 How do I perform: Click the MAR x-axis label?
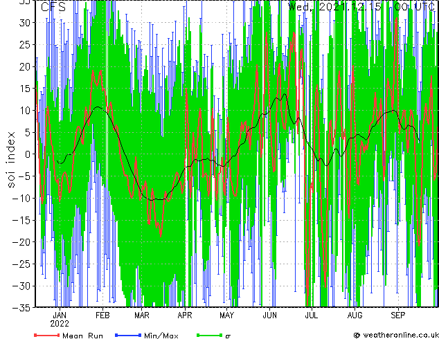tap(142, 315)
